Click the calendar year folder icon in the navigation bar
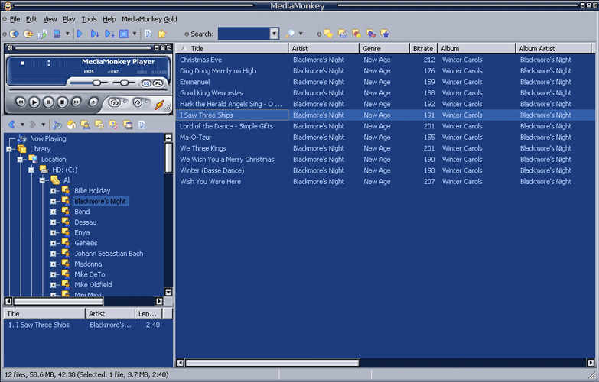 click(128, 125)
